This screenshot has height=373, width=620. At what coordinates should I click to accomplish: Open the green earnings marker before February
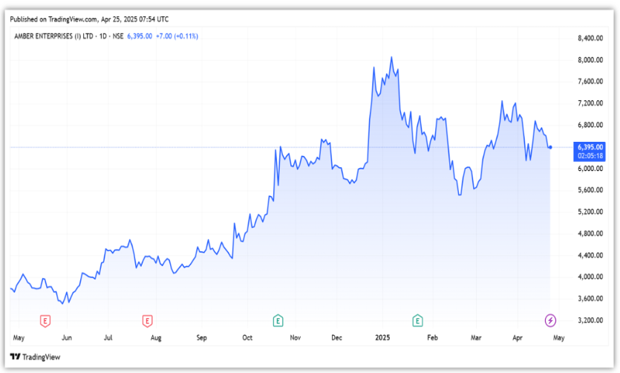417,321
